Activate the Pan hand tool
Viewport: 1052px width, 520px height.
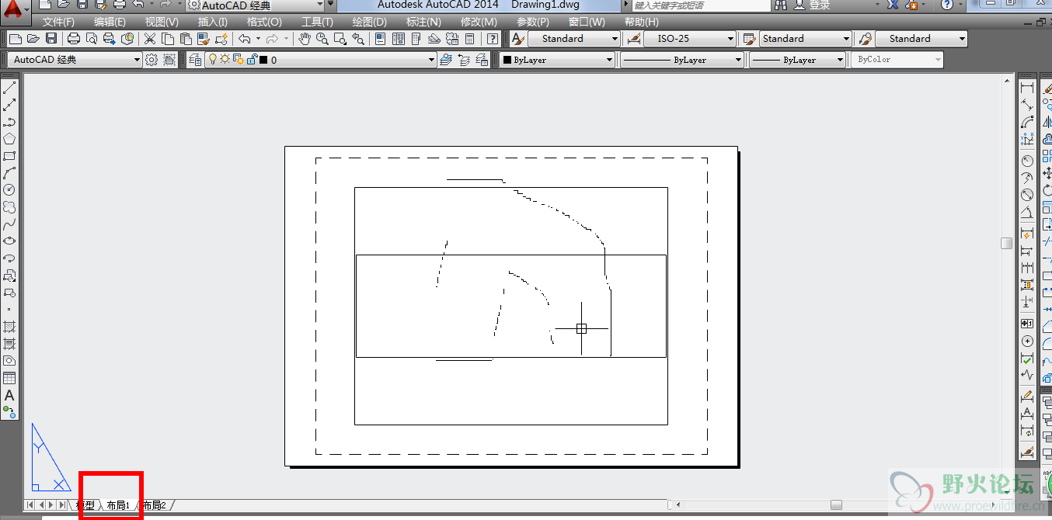[305, 39]
